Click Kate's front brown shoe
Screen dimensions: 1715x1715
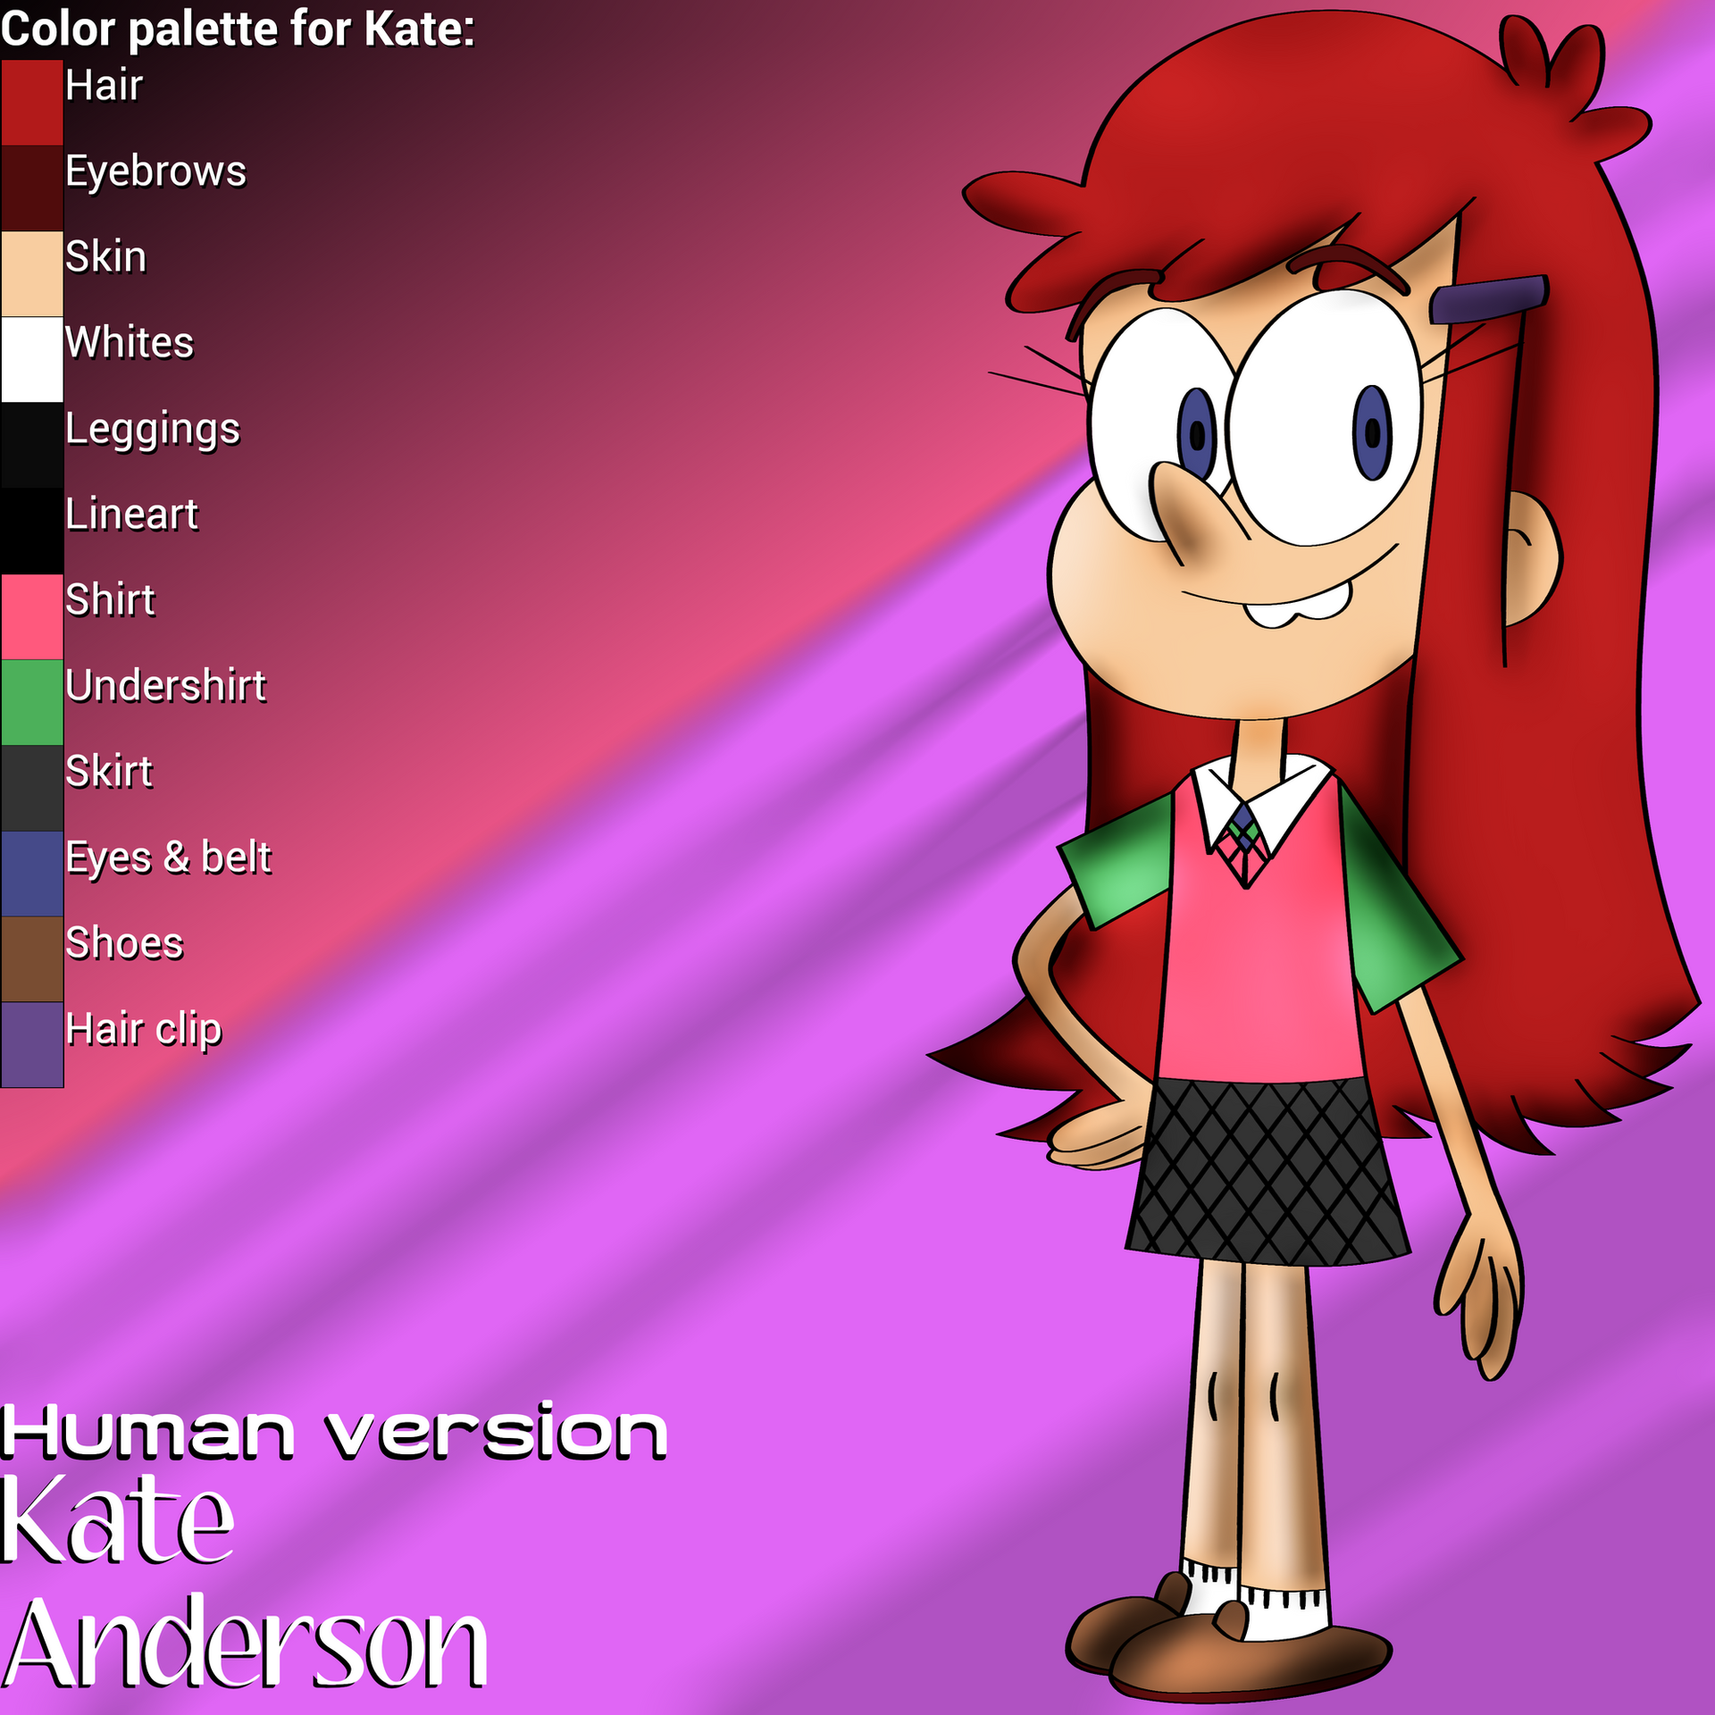tap(1251, 1652)
